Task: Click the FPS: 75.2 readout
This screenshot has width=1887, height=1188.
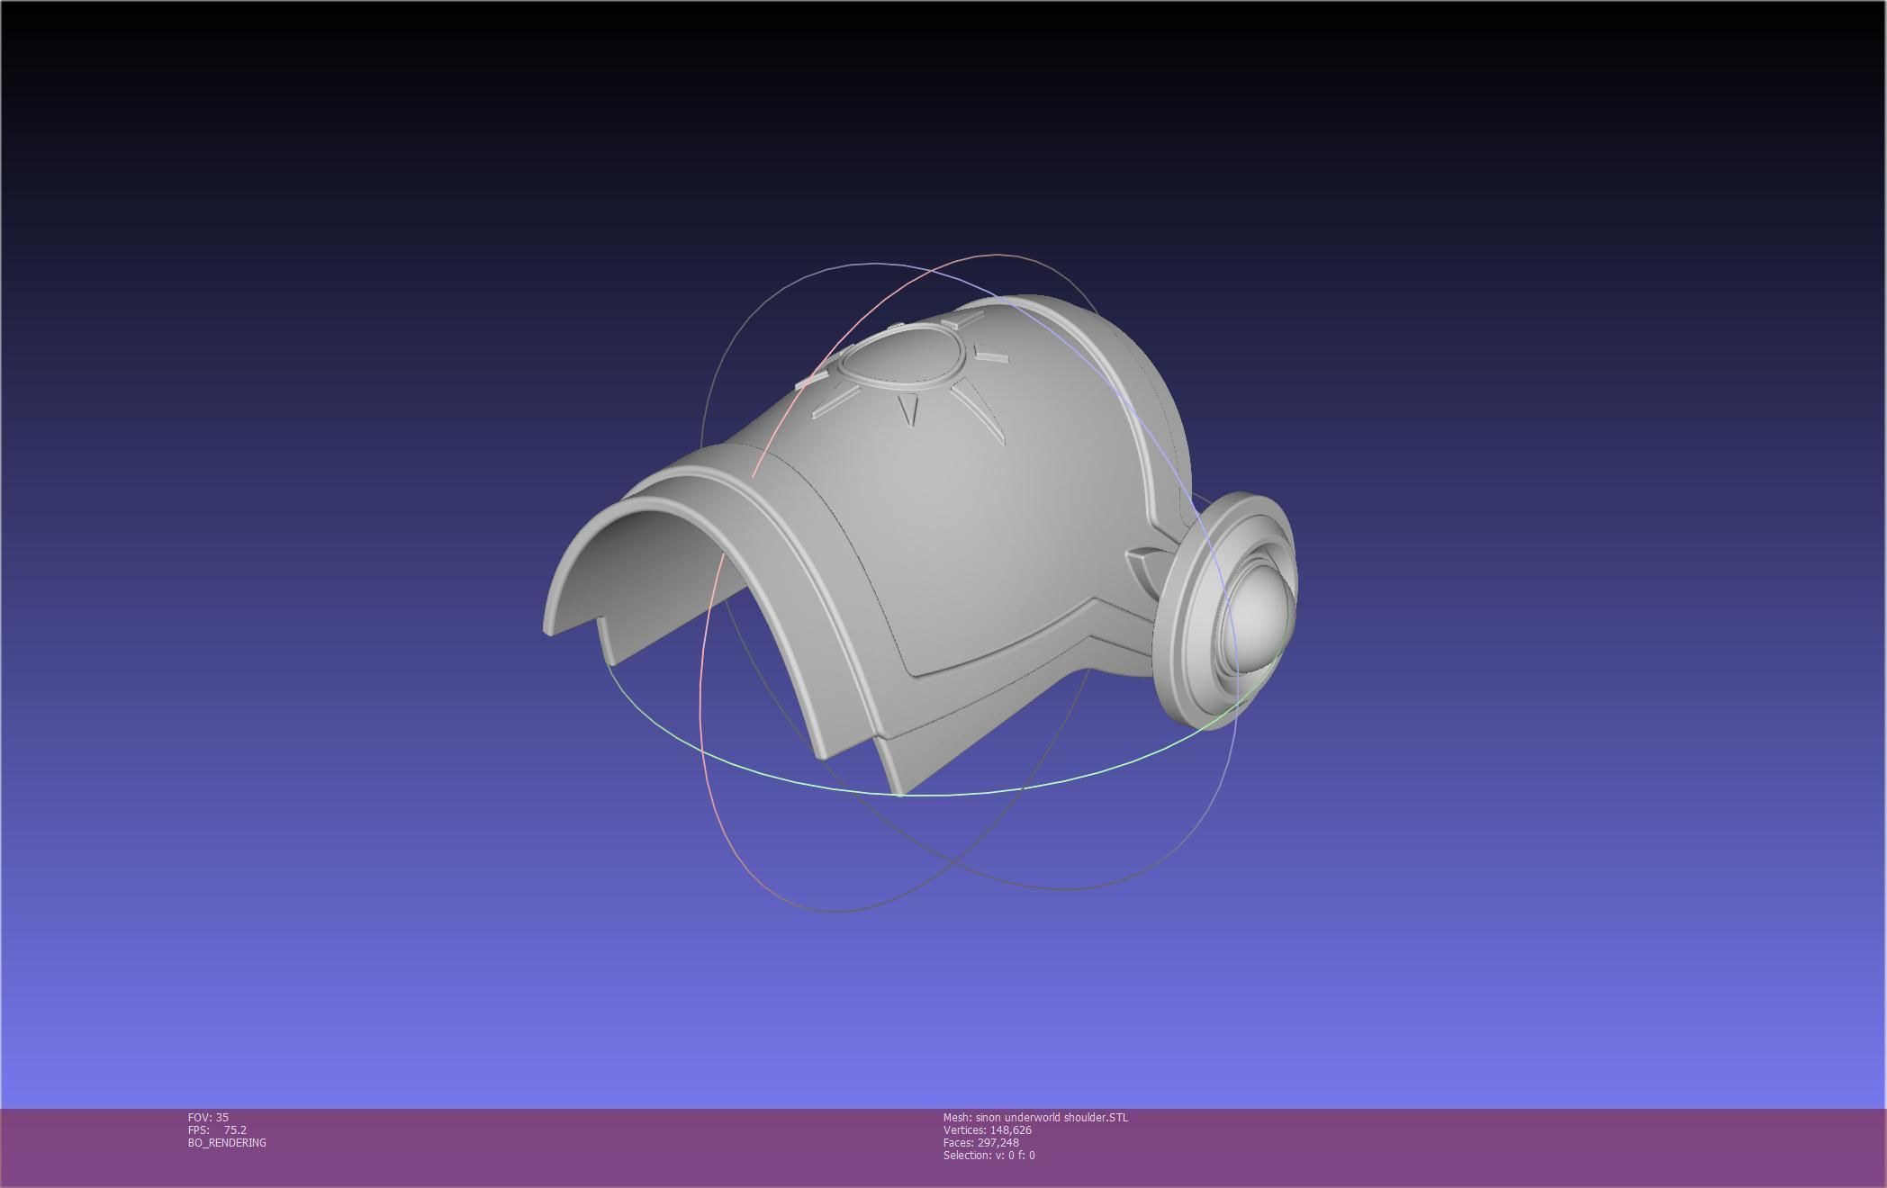Action: click(x=217, y=1129)
